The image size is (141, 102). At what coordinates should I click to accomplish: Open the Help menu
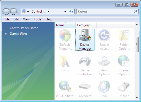click(49, 19)
